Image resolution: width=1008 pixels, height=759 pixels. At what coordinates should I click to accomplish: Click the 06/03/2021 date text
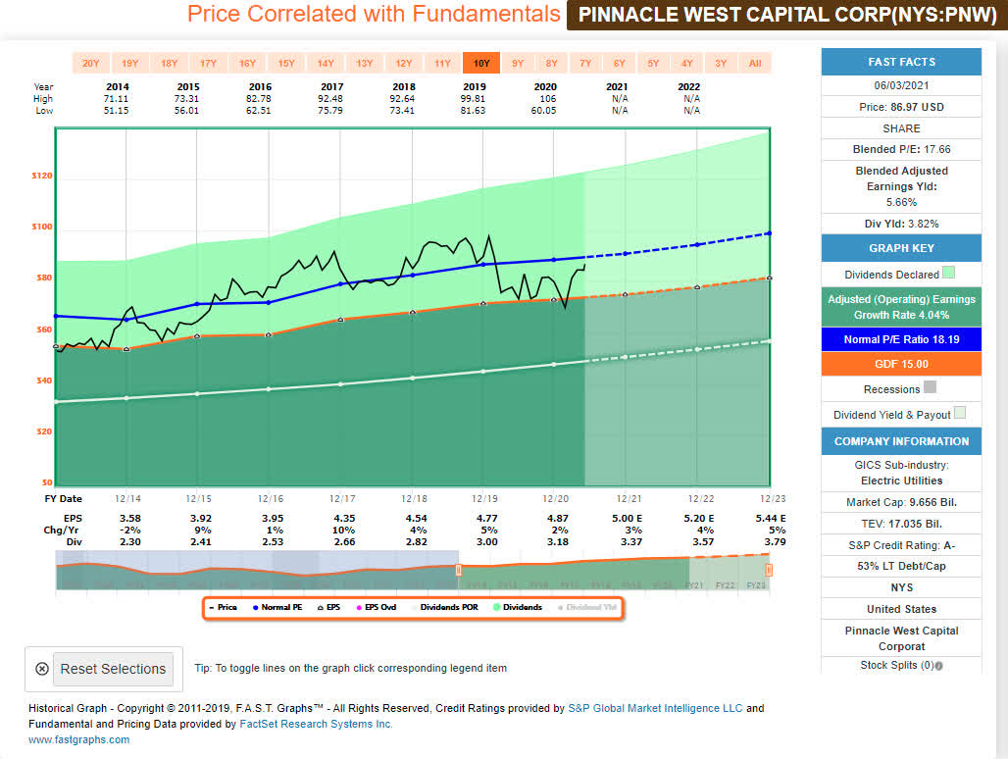(901, 85)
